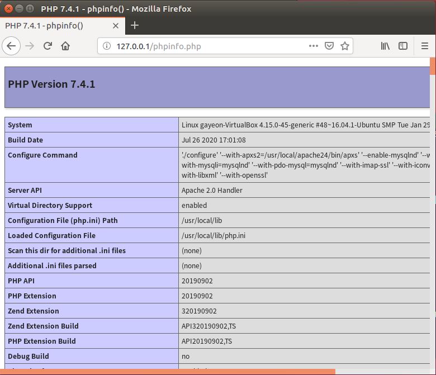436x375 pixels.
Task: Click the /usr/local/lib/php.ini value
Action: coord(214,236)
